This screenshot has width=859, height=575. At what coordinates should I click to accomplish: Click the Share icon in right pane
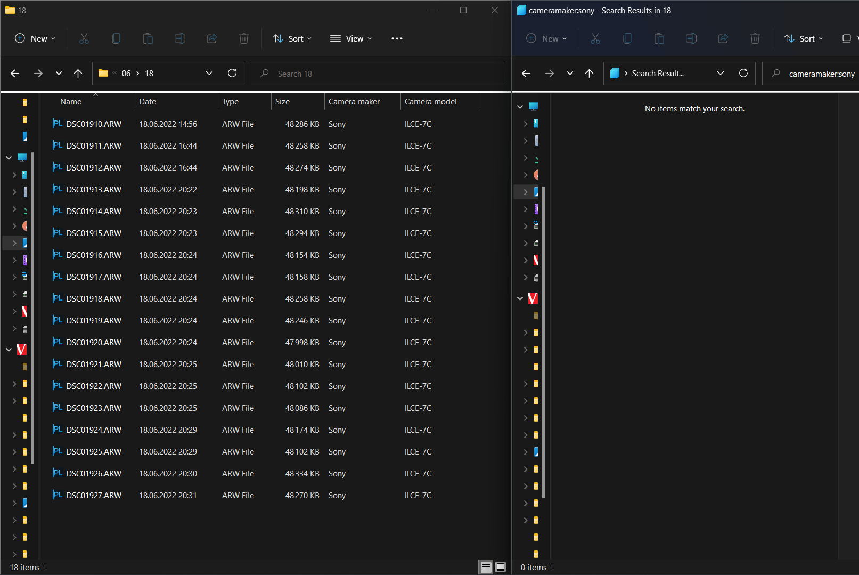(x=723, y=38)
